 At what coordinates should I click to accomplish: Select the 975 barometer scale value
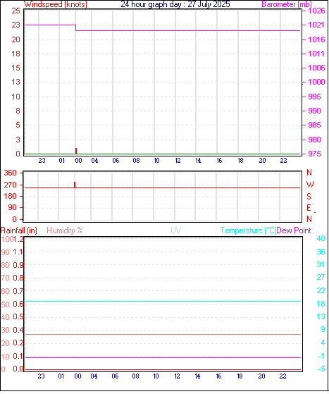pyautogui.click(x=314, y=154)
